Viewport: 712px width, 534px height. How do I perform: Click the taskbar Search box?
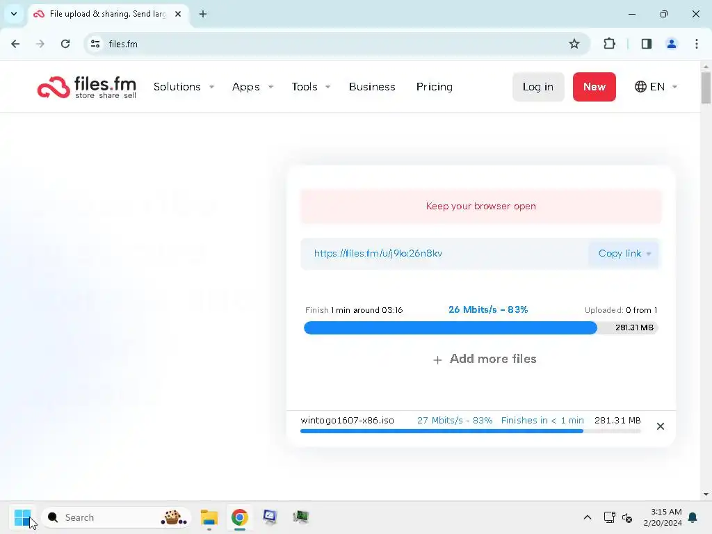[x=116, y=517]
